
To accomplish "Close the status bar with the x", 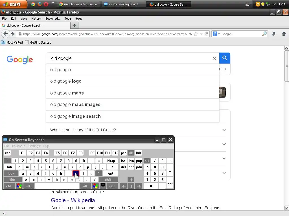I will (x=3, y=213).
